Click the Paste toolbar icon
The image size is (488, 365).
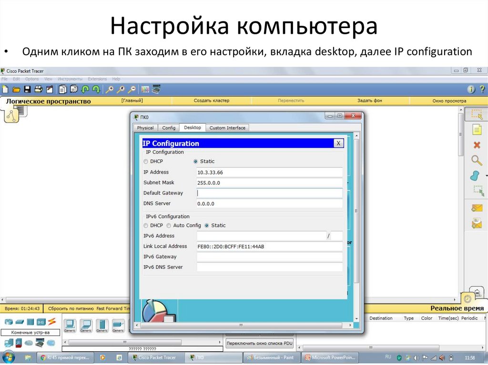74,89
